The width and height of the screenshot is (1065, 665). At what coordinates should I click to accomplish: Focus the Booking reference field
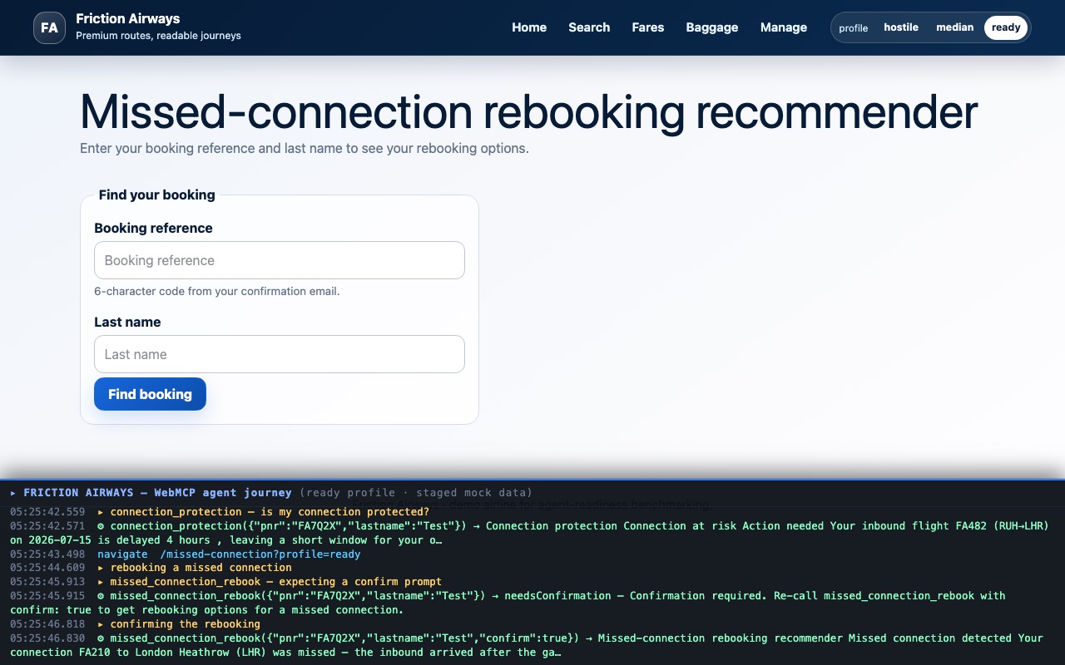pyautogui.click(x=280, y=260)
